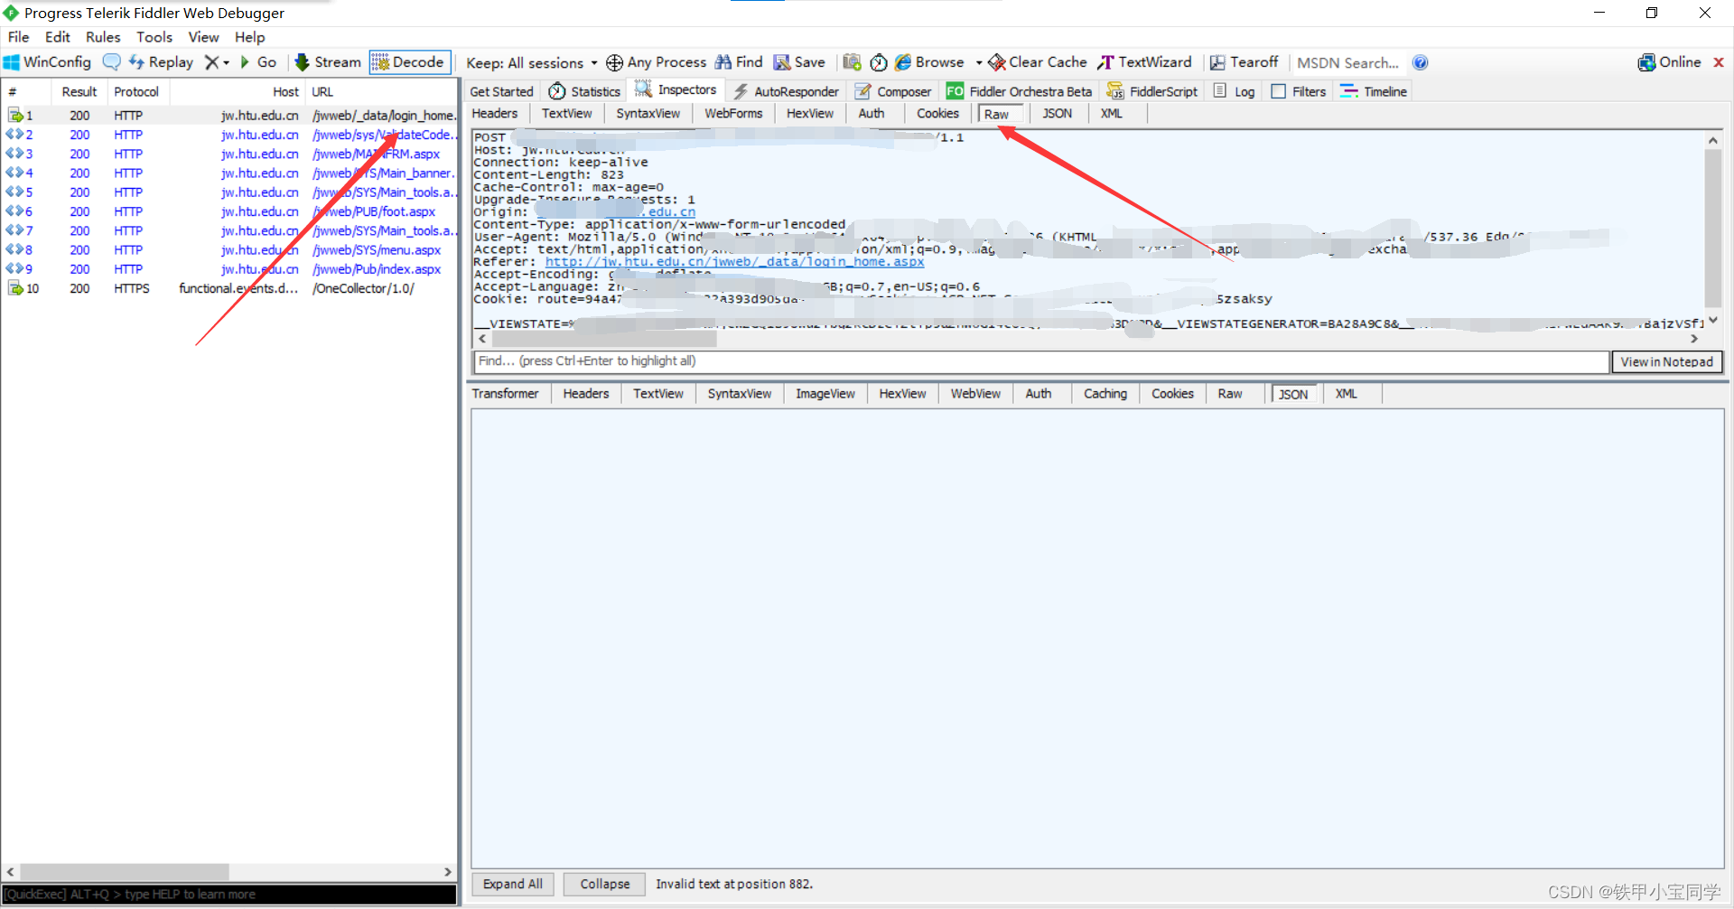Open the FiddlerScript tab
Viewport: 1734px width, 909px height.
pos(1152,91)
